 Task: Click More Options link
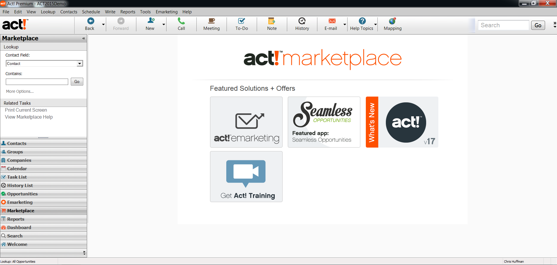(20, 91)
